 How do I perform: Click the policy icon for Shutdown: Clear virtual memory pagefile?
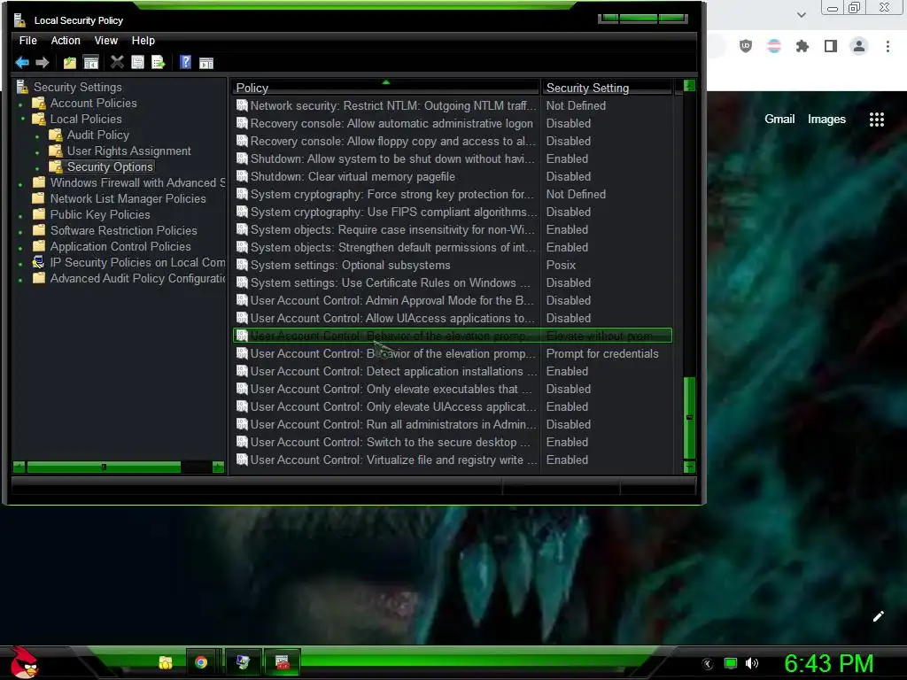click(242, 176)
